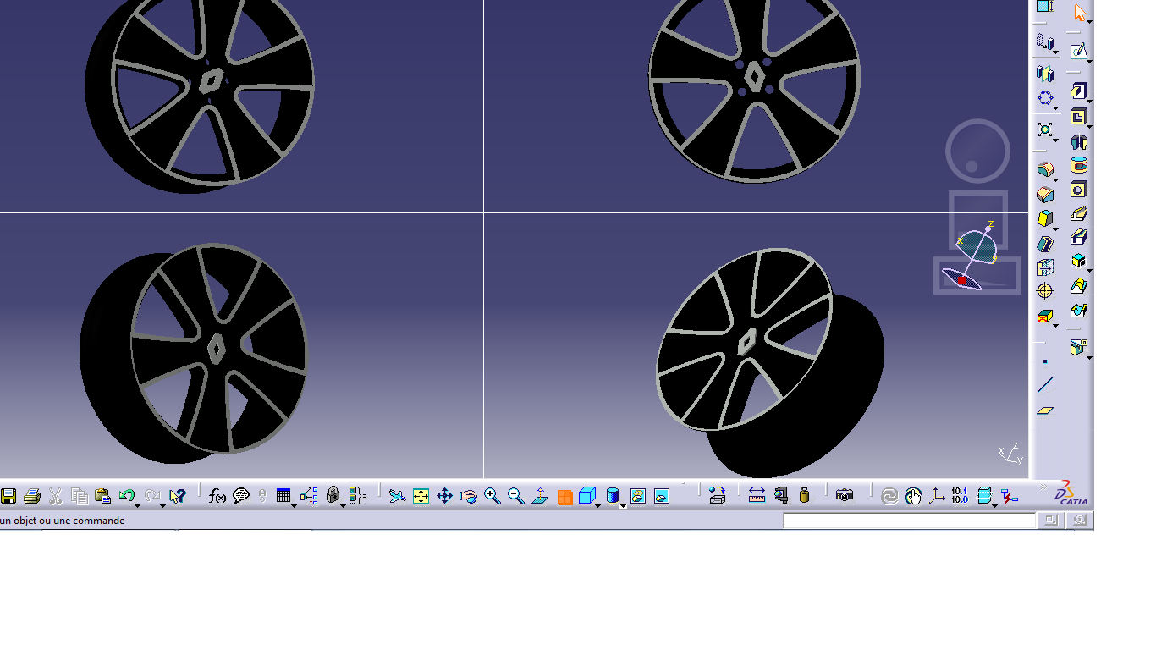Click the padlock lock icon
This screenshot has width=1156, height=650.
click(x=333, y=496)
